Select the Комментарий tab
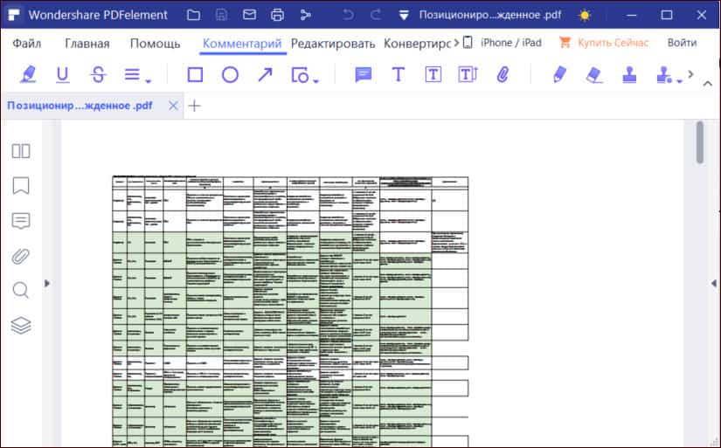Screen dimensions: 721x448 pos(242,44)
